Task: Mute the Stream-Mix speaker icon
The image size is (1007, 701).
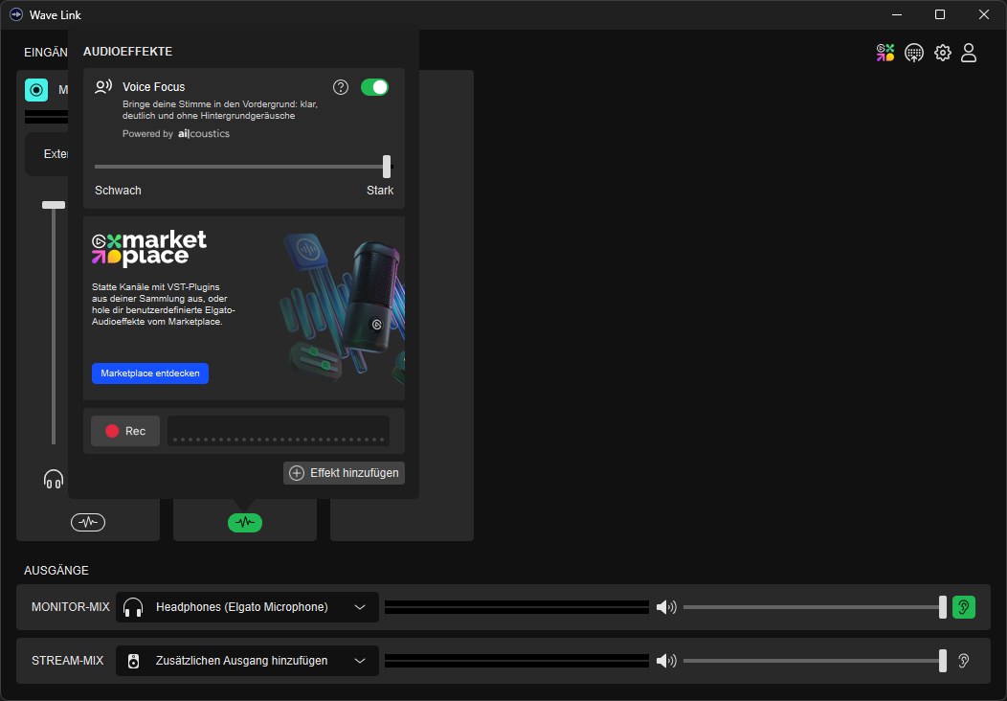Action: point(666,661)
